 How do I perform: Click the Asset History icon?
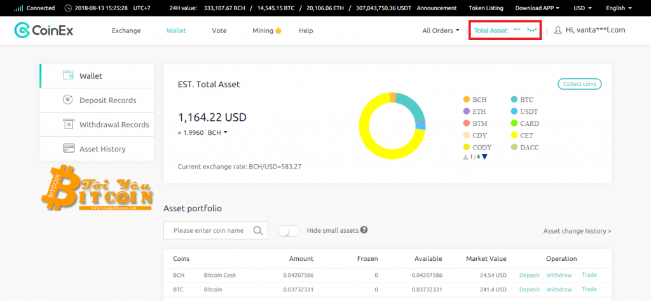[69, 148]
